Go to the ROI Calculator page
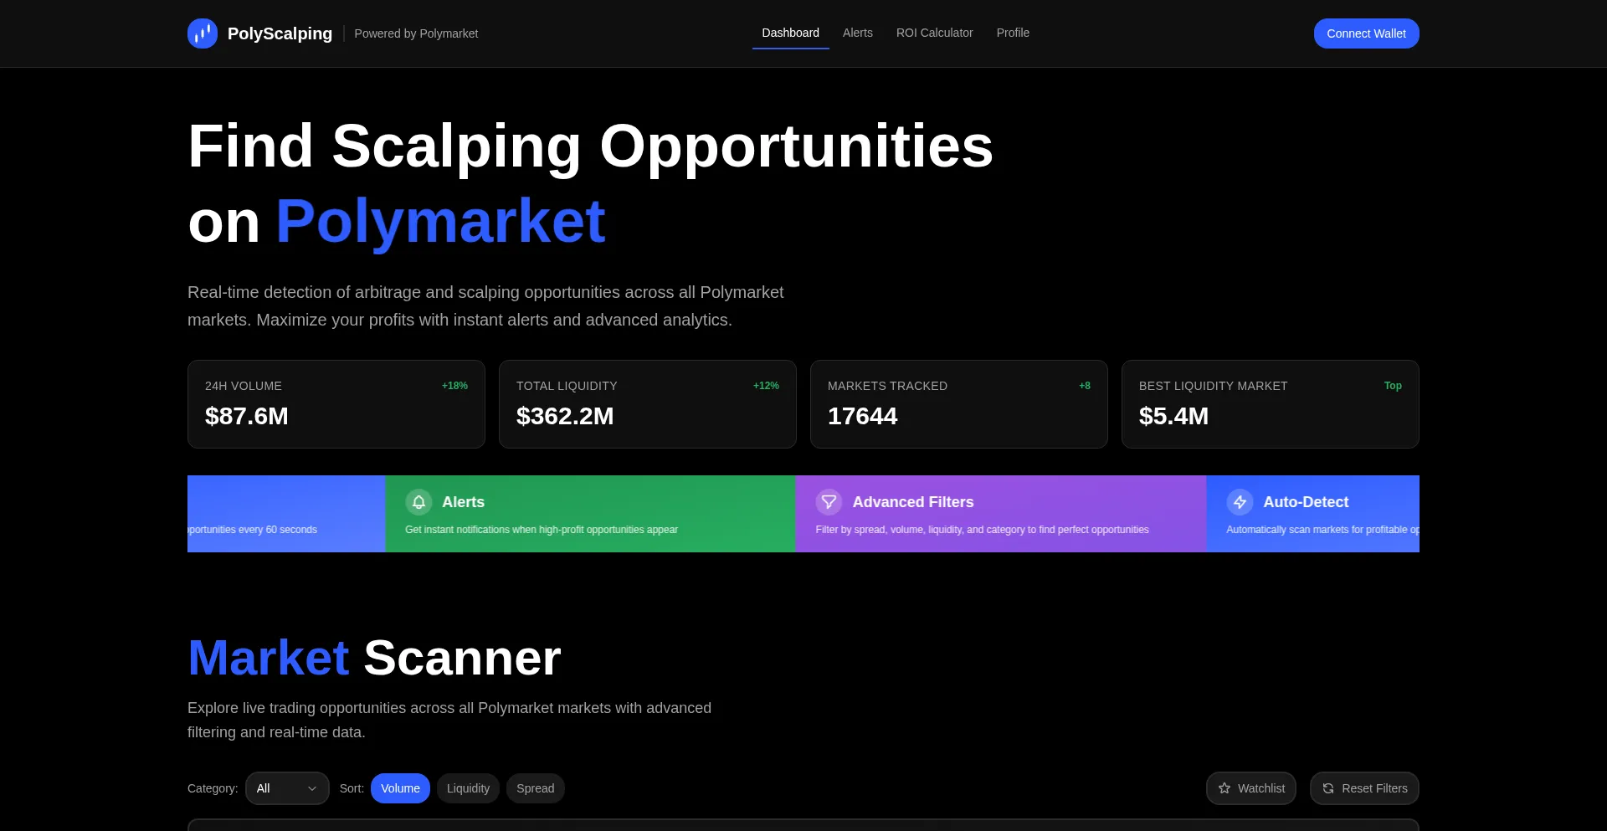Screen dimensions: 1607x831 pos(934,33)
